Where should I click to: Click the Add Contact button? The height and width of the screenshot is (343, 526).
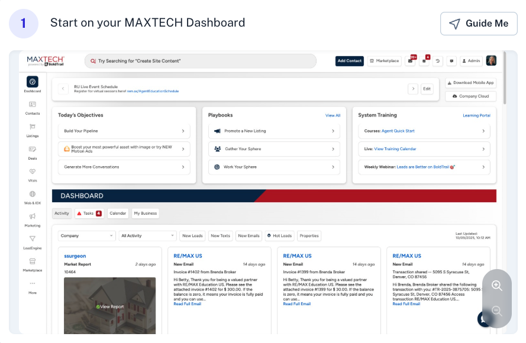tap(349, 61)
